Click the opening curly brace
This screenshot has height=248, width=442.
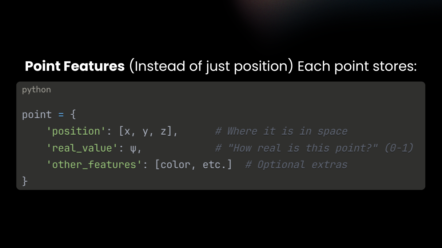point(73,115)
